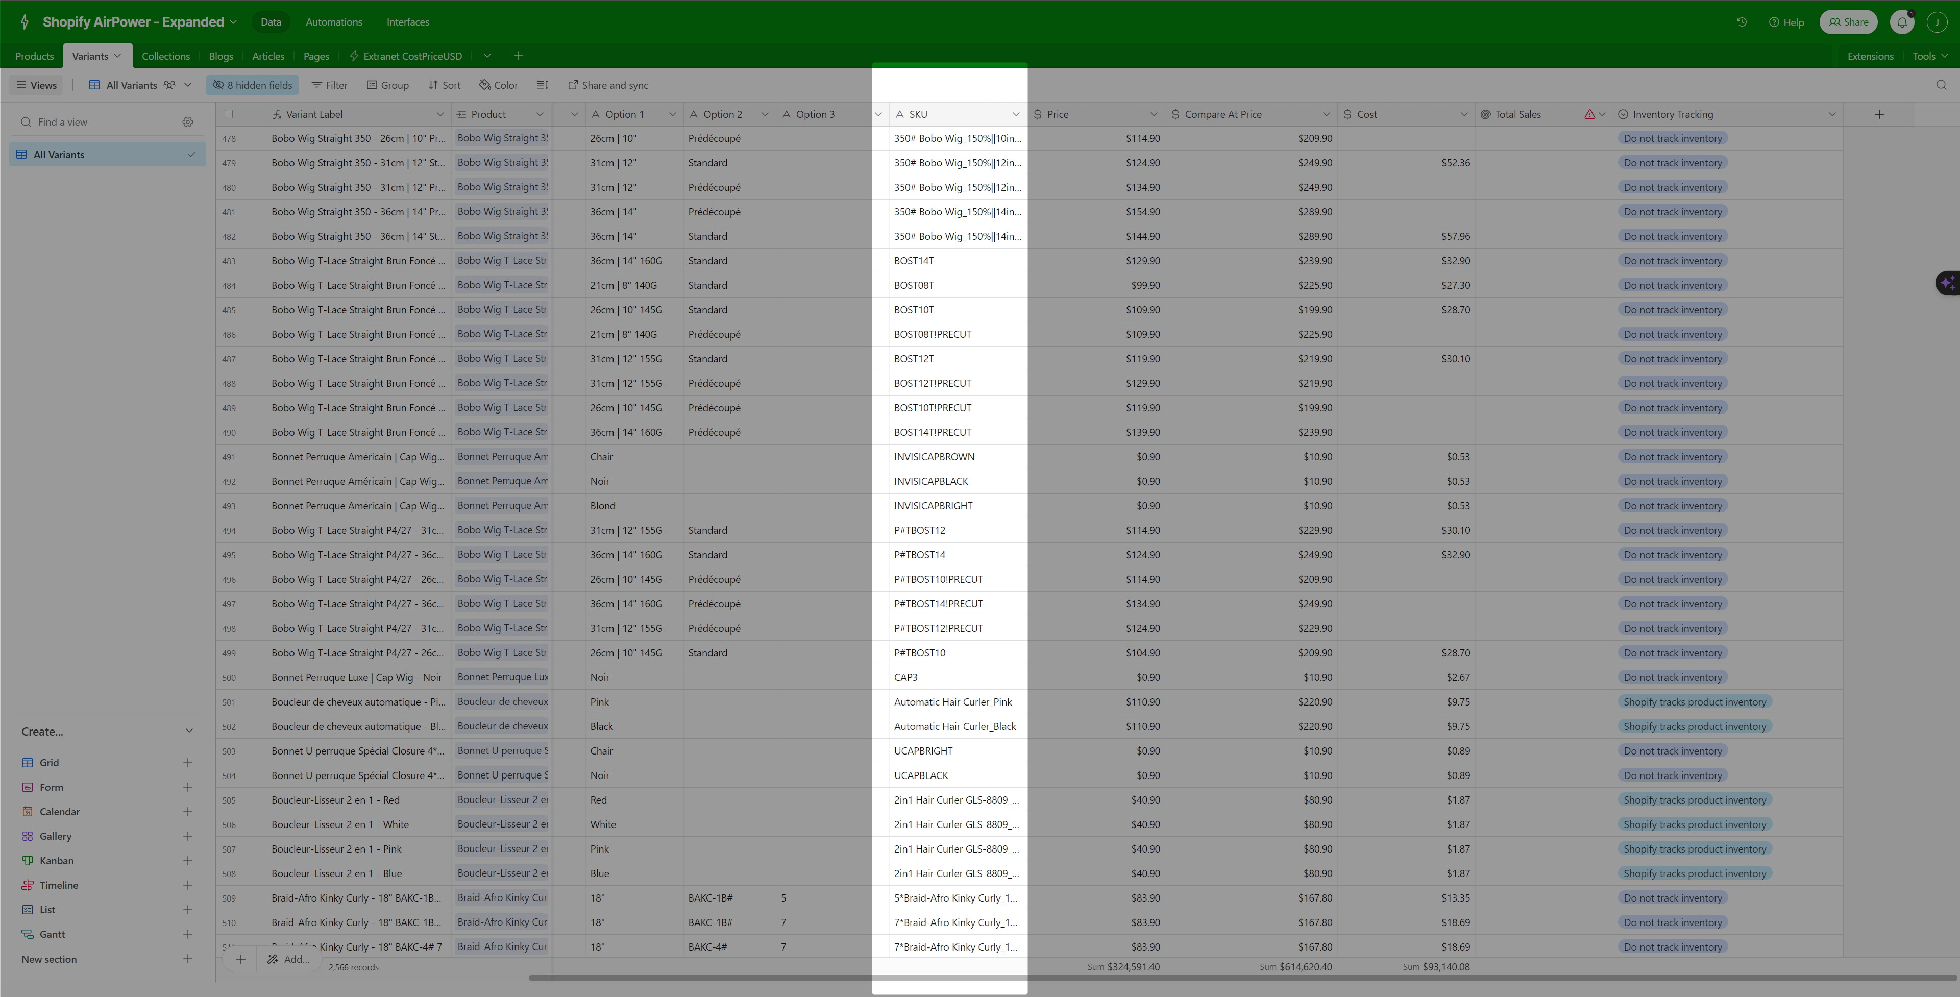
Task: Click Total Sales warning triangle icon
Action: (x=1589, y=114)
